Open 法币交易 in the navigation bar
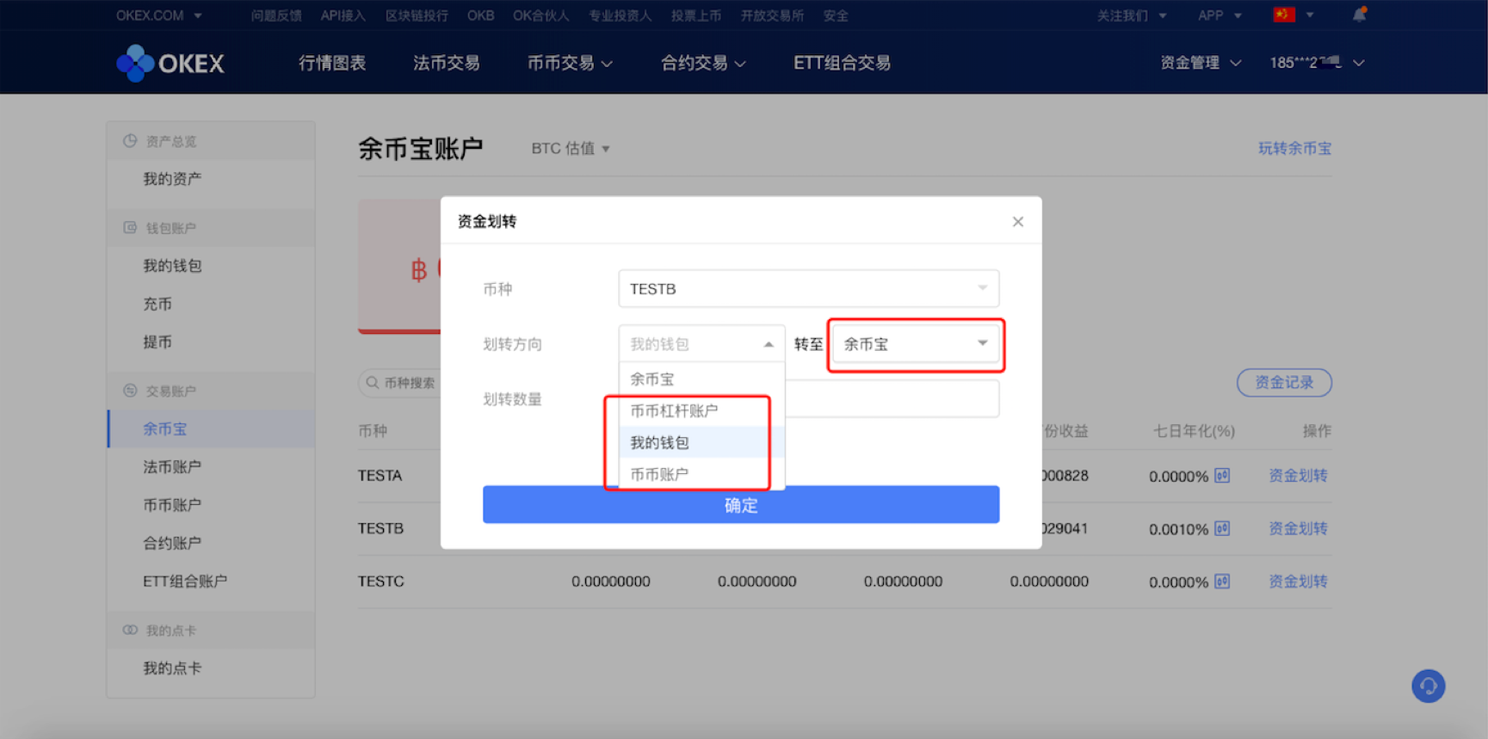The height and width of the screenshot is (739, 1488). point(447,63)
